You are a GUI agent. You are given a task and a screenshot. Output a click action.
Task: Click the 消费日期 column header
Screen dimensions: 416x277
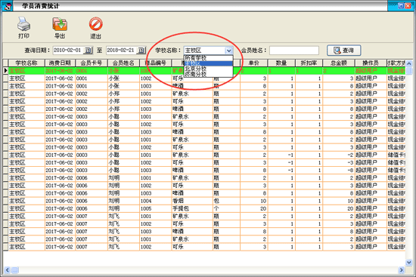[60, 63]
